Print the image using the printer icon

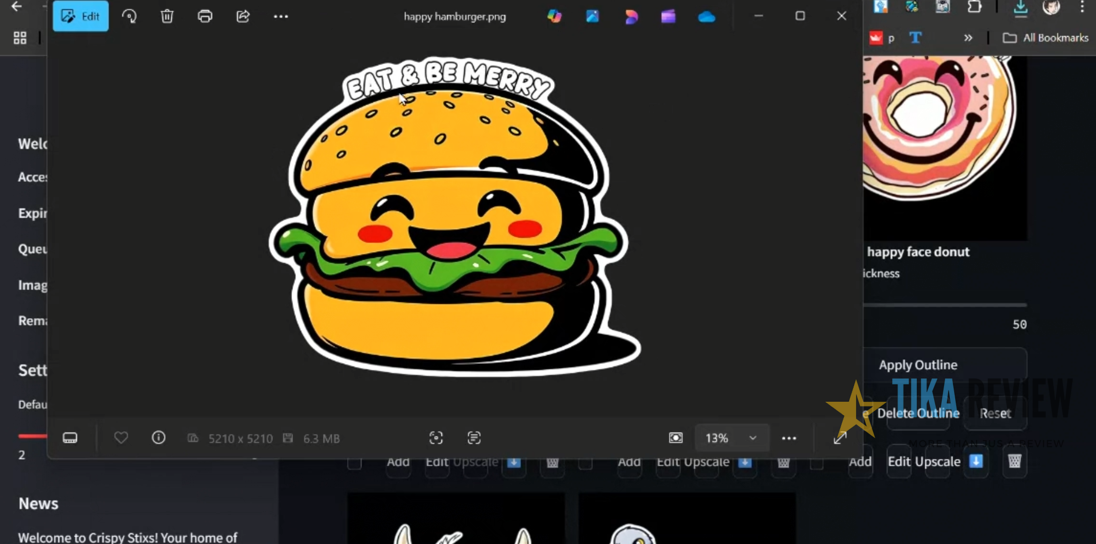(205, 16)
